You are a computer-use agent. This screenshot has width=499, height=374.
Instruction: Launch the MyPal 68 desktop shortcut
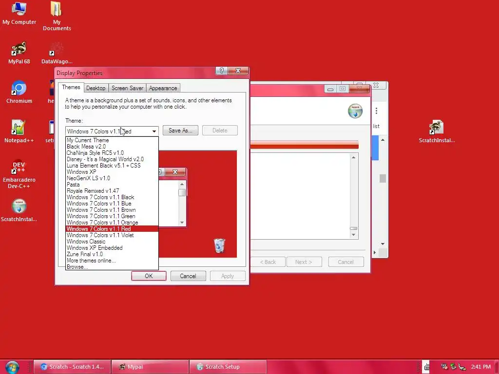[x=19, y=53]
